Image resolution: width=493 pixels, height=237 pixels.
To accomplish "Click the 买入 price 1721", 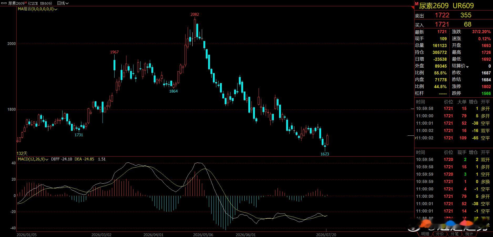I will tap(442, 24).
